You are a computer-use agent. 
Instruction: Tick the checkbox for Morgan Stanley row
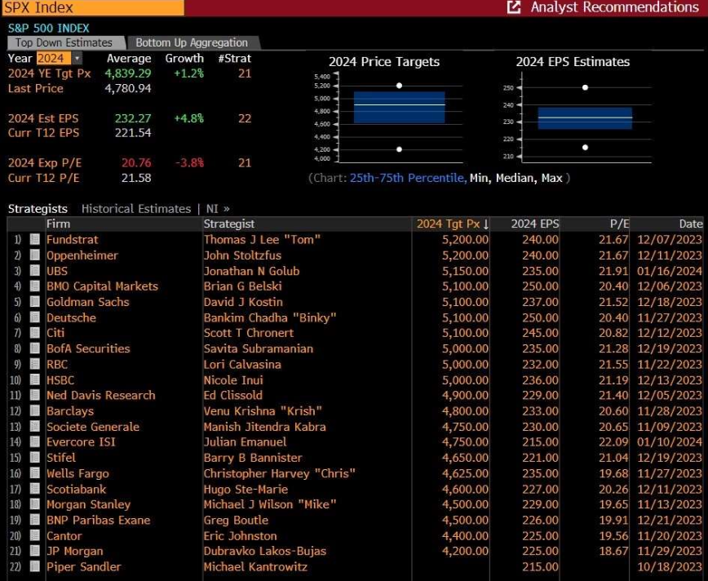[35, 504]
